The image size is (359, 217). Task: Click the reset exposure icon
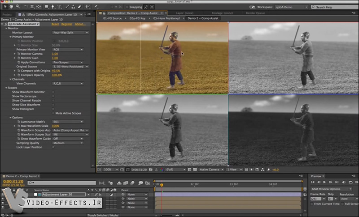tap(268, 170)
